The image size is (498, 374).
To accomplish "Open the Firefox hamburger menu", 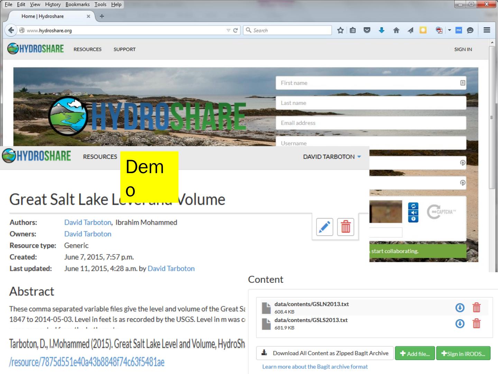I will click(x=487, y=30).
